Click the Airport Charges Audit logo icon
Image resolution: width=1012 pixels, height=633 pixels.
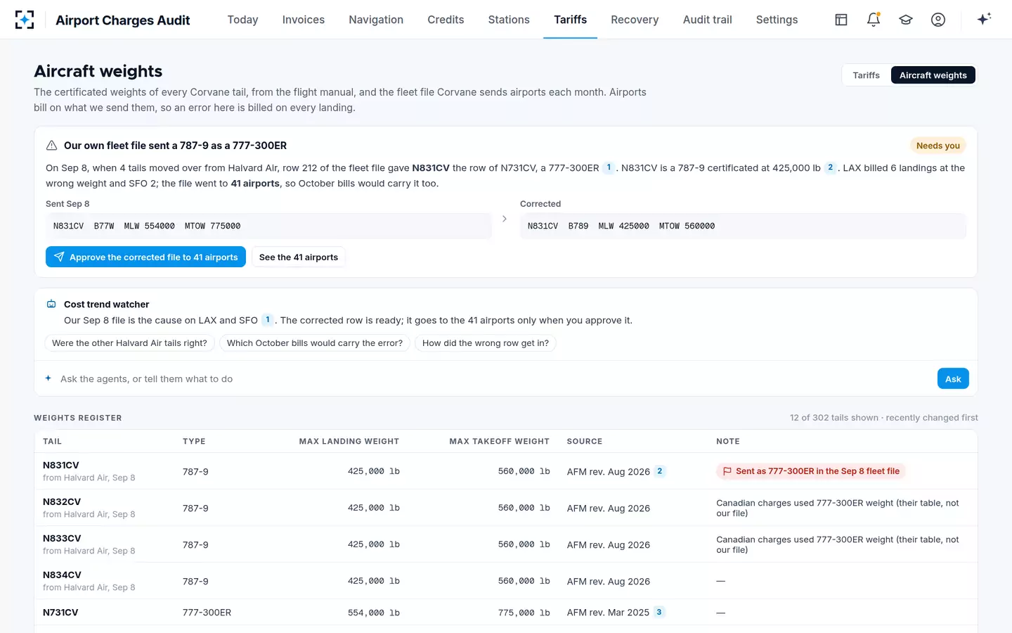[x=25, y=20]
